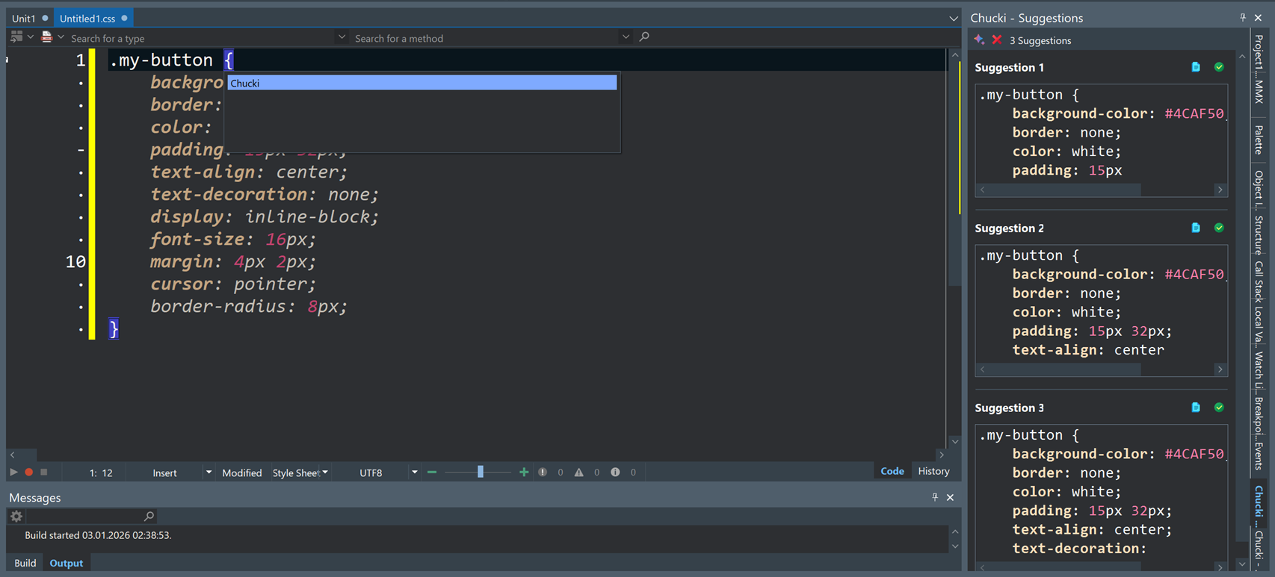Open the Build messages tab
Viewport: 1275px width, 577px height.
click(x=25, y=563)
